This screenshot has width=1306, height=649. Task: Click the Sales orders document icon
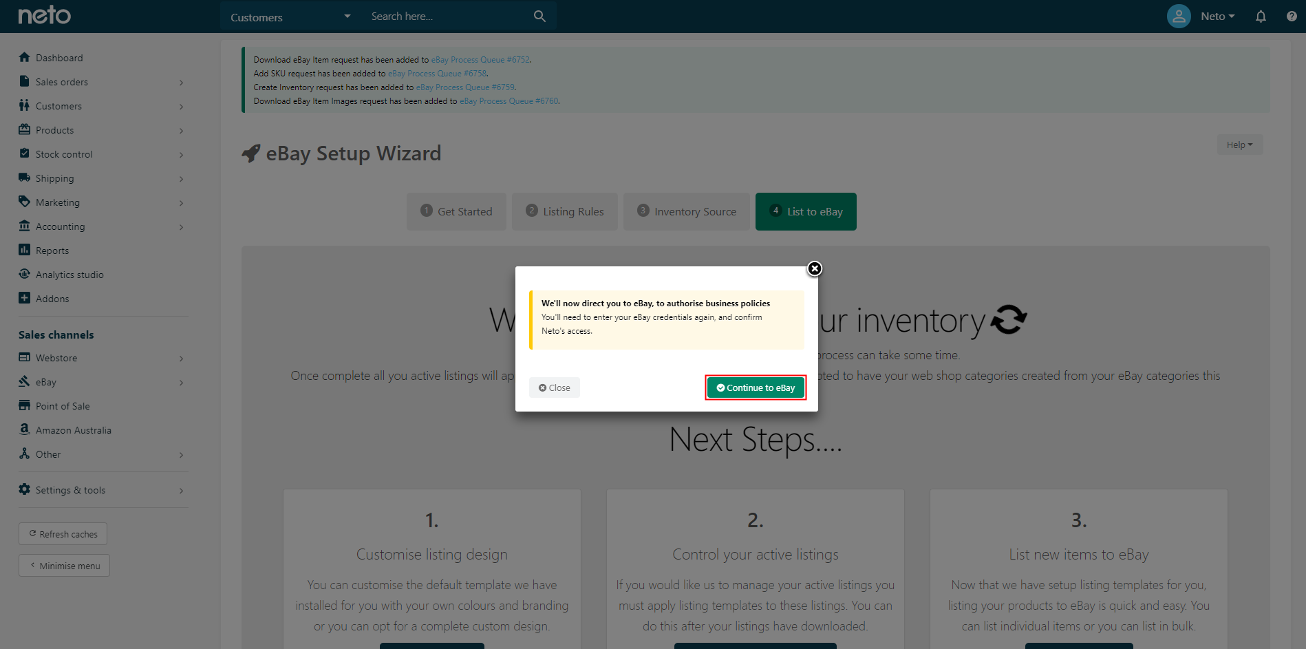[x=25, y=81]
